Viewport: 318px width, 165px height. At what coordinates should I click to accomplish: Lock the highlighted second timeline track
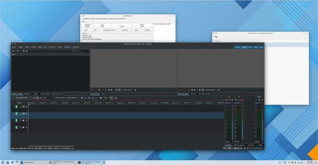pyautogui.click(x=26, y=113)
